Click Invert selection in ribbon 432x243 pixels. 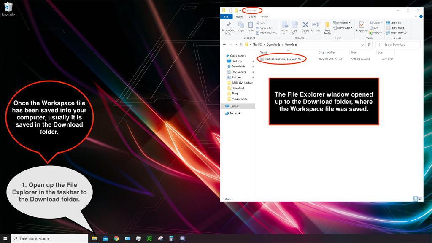coord(397,33)
